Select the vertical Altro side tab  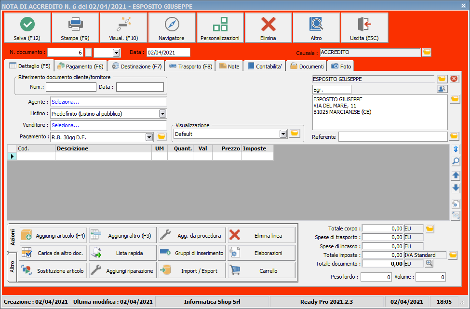[13, 267]
